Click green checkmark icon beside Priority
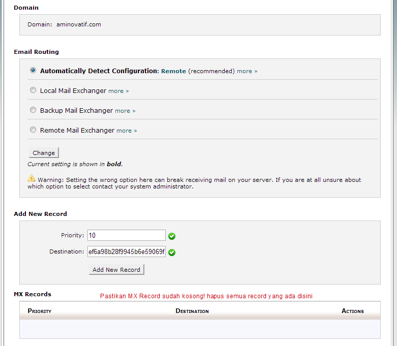This screenshot has height=346, width=397. pyautogui.click(x=172, y=236)
